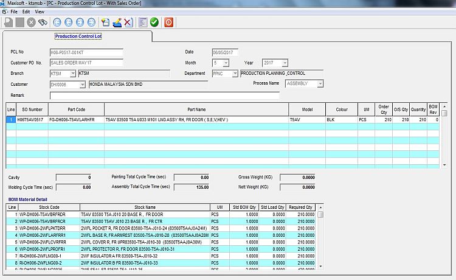
Task: Expand the Month dropdown
Action: tap(226, 63)
